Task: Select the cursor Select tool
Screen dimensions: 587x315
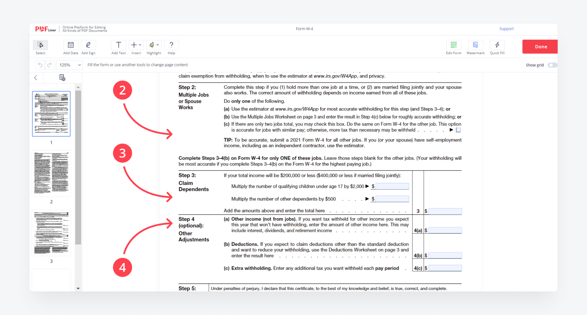Action: (40, 45)
